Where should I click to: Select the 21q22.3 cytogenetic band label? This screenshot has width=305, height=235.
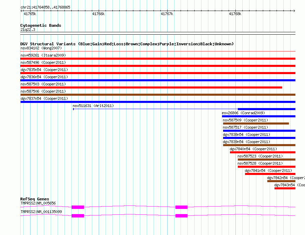point(28,30)
